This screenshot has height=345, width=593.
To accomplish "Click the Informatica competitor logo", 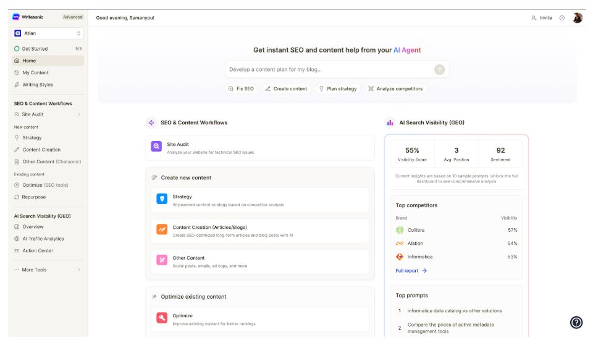I will (x=400, y=257).
